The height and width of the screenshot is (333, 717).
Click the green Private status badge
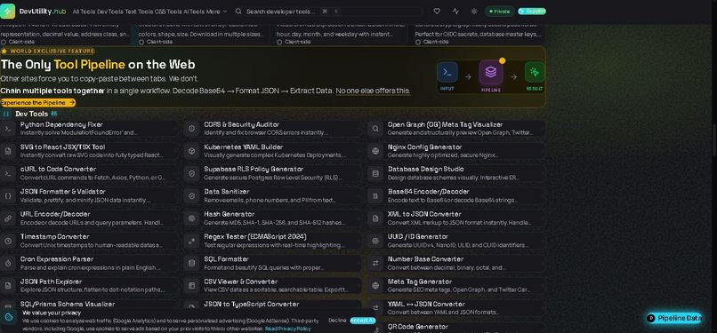[499, 12]
